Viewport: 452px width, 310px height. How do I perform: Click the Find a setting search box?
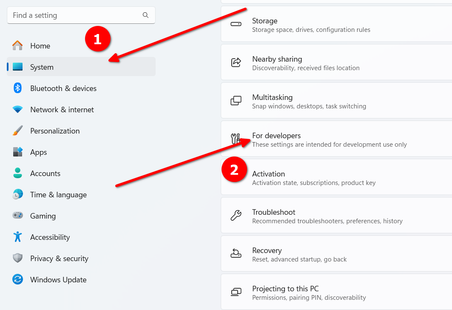(x=81, y=15)
